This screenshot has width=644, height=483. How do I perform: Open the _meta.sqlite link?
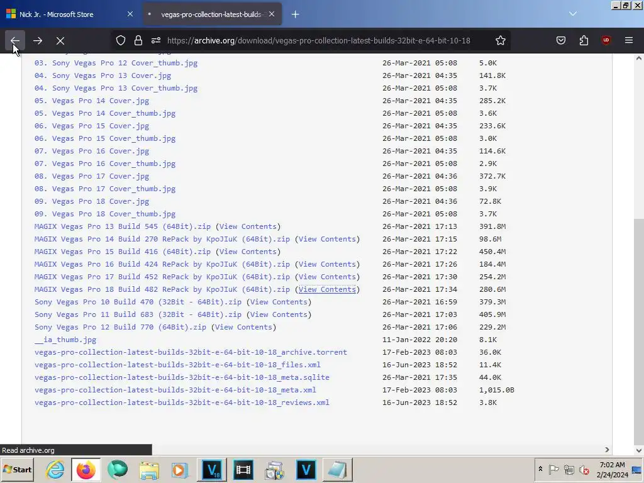(x=182, y=377)
